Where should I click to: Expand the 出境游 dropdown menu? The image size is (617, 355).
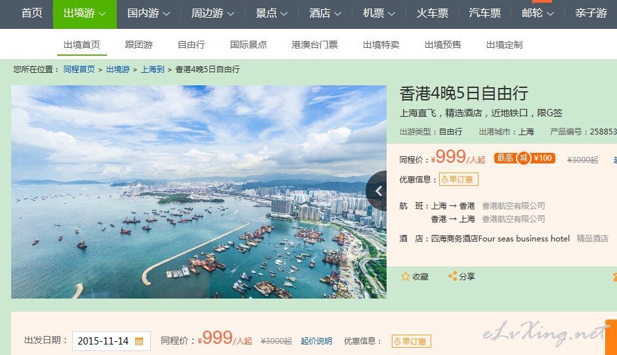pyautogui.click(x=85, y=13)
